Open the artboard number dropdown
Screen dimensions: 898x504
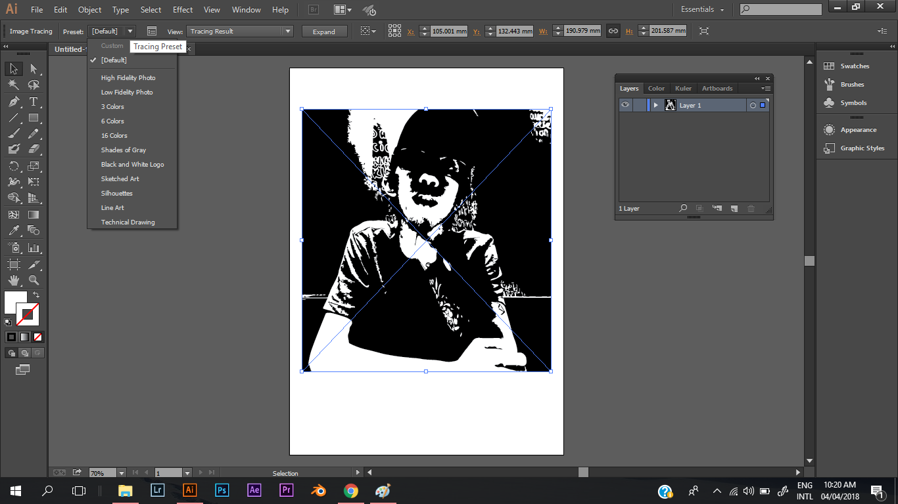click(187, 472)
